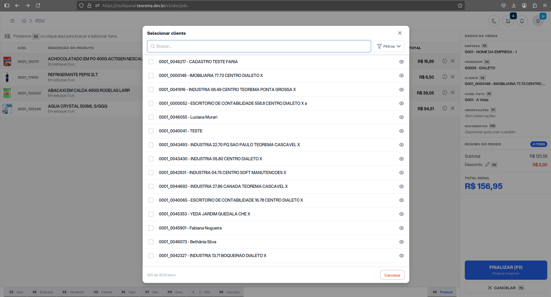
Task: Remove the R$ 6,50 item from sale
Action: click(x=453, y=77)
